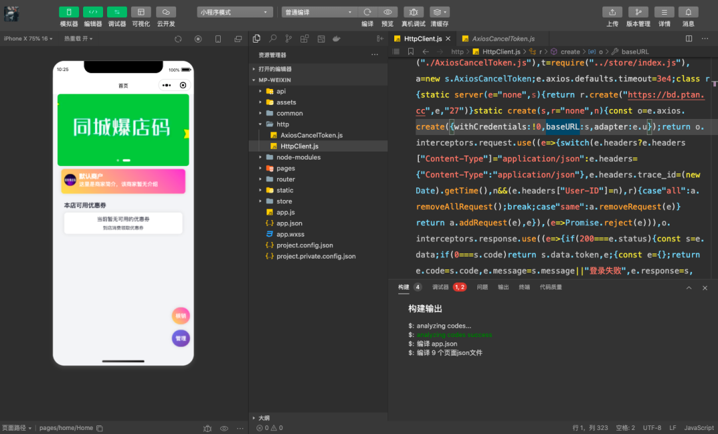
Task: Click the compile (编译) refresh icon
Action: (x=367, y=13)
